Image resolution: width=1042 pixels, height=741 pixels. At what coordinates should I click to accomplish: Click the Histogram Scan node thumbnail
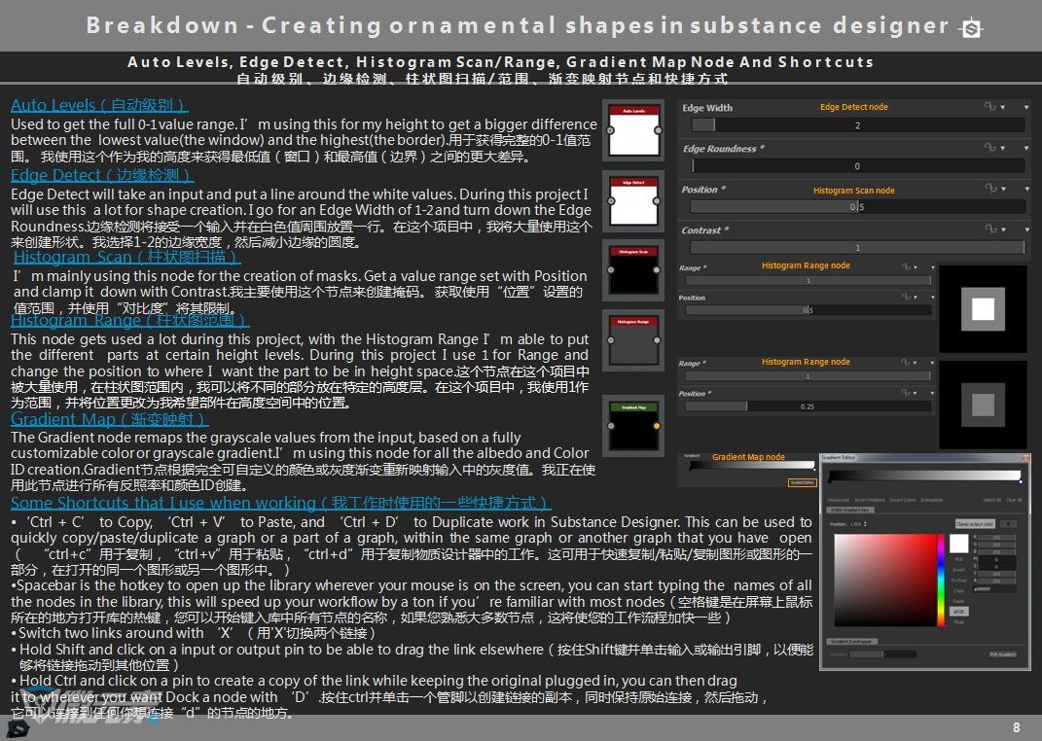[633, 270]
